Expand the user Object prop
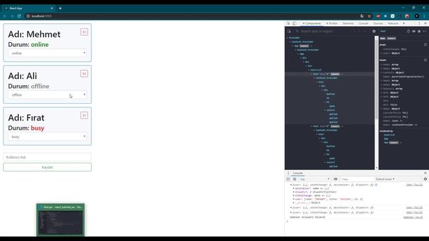Image resolution: width=429 pixels, height=241 pixels. click(381, 54)
